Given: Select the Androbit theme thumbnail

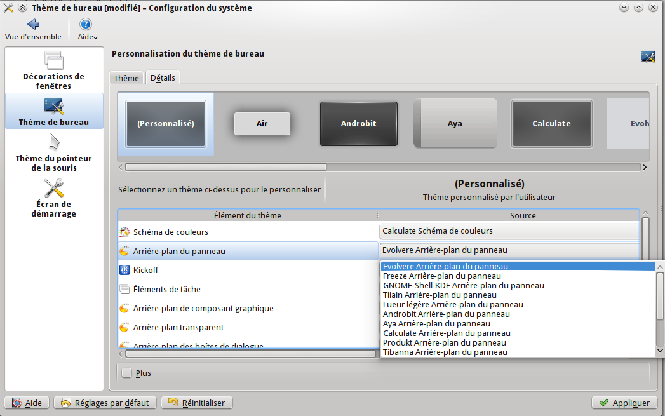Looking at the screenshot, I should 359,124.
